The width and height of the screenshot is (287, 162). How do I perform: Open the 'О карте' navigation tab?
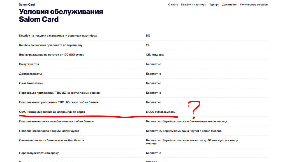(x=173, y=5)
